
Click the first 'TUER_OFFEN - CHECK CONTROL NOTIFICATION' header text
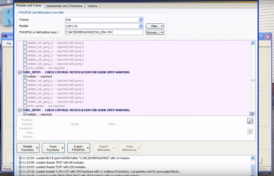76,72
